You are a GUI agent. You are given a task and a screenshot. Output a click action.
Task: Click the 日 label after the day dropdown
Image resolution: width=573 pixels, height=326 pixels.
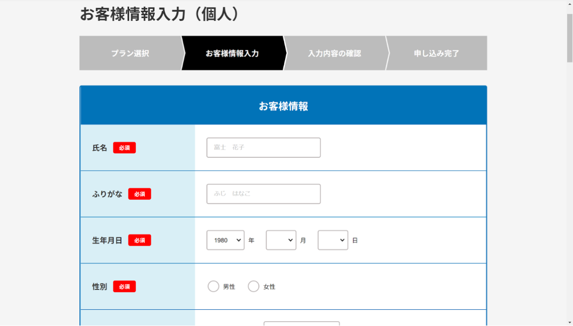point(355,241)
